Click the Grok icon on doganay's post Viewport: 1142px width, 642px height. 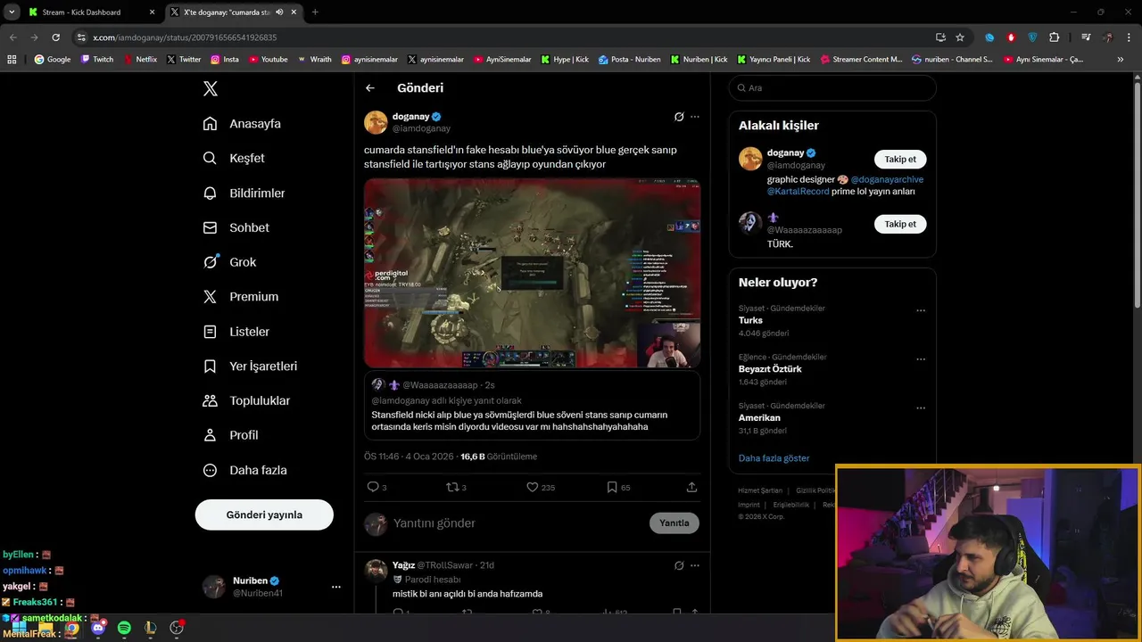click(679, 117)
